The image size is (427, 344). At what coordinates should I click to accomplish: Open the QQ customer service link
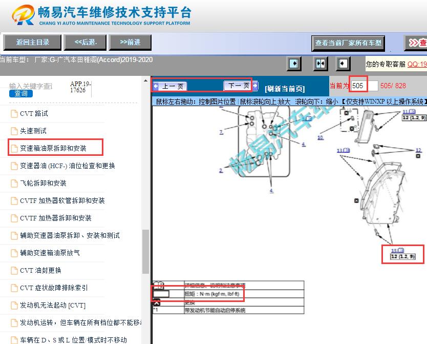417,64
